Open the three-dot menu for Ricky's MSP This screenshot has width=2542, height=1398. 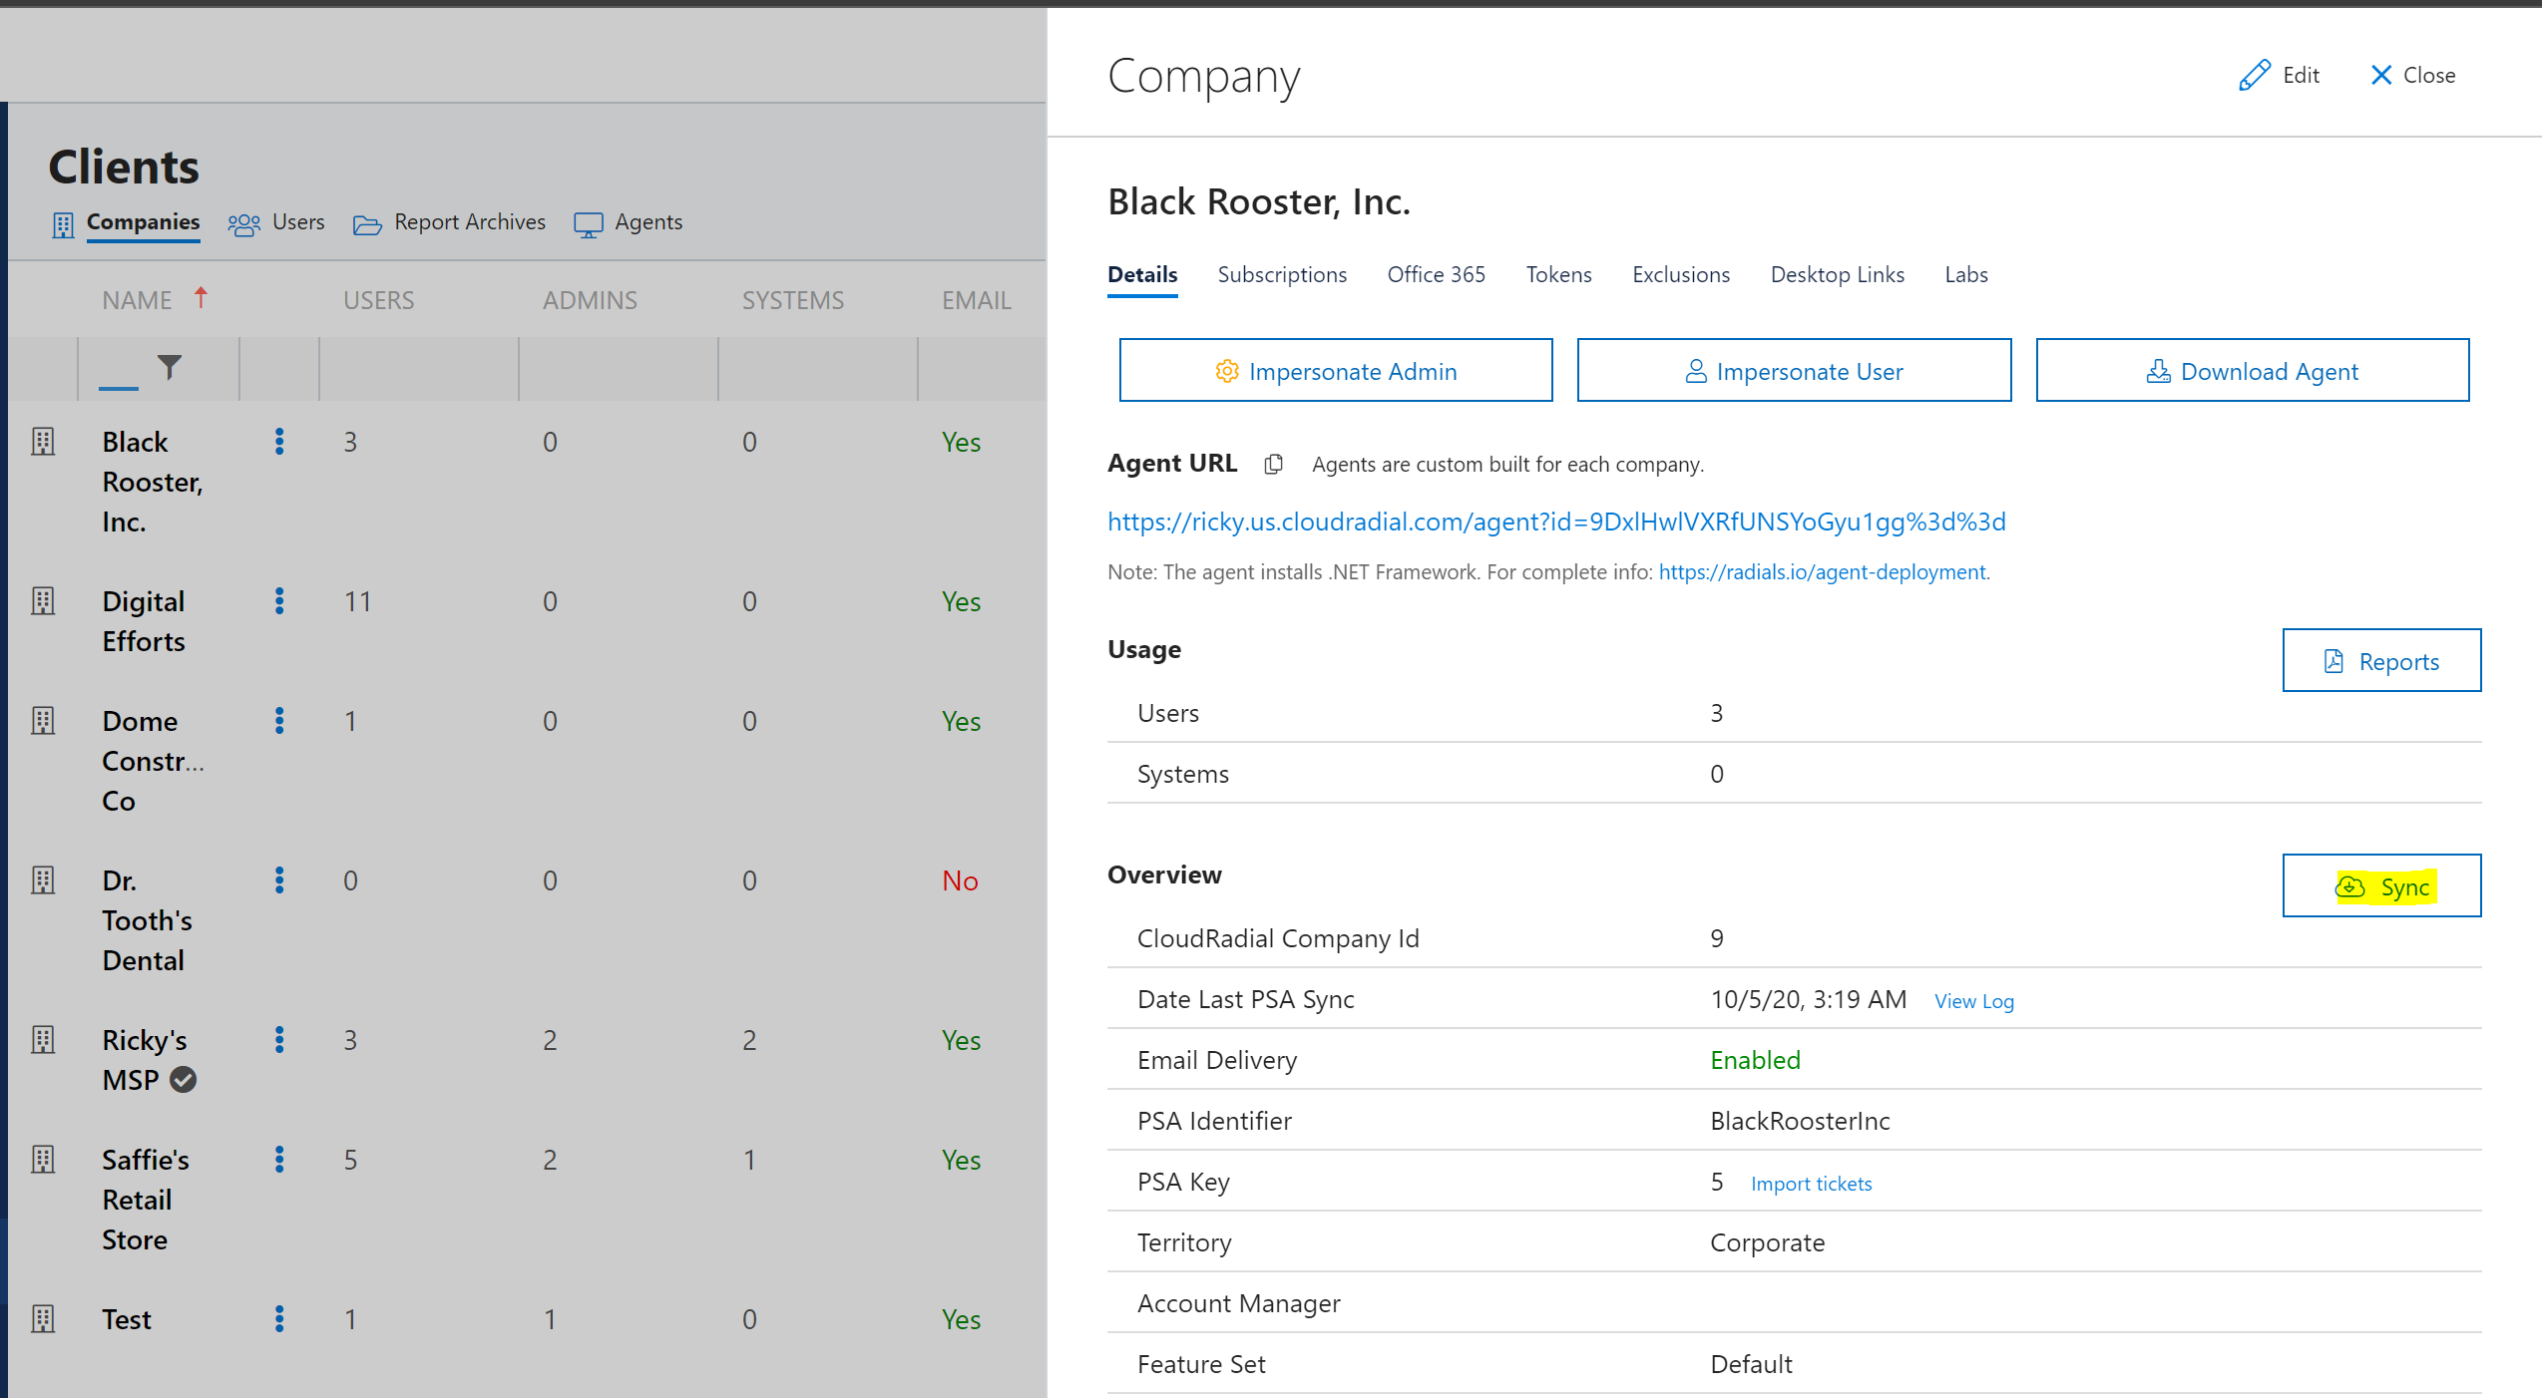(279, 1040)
